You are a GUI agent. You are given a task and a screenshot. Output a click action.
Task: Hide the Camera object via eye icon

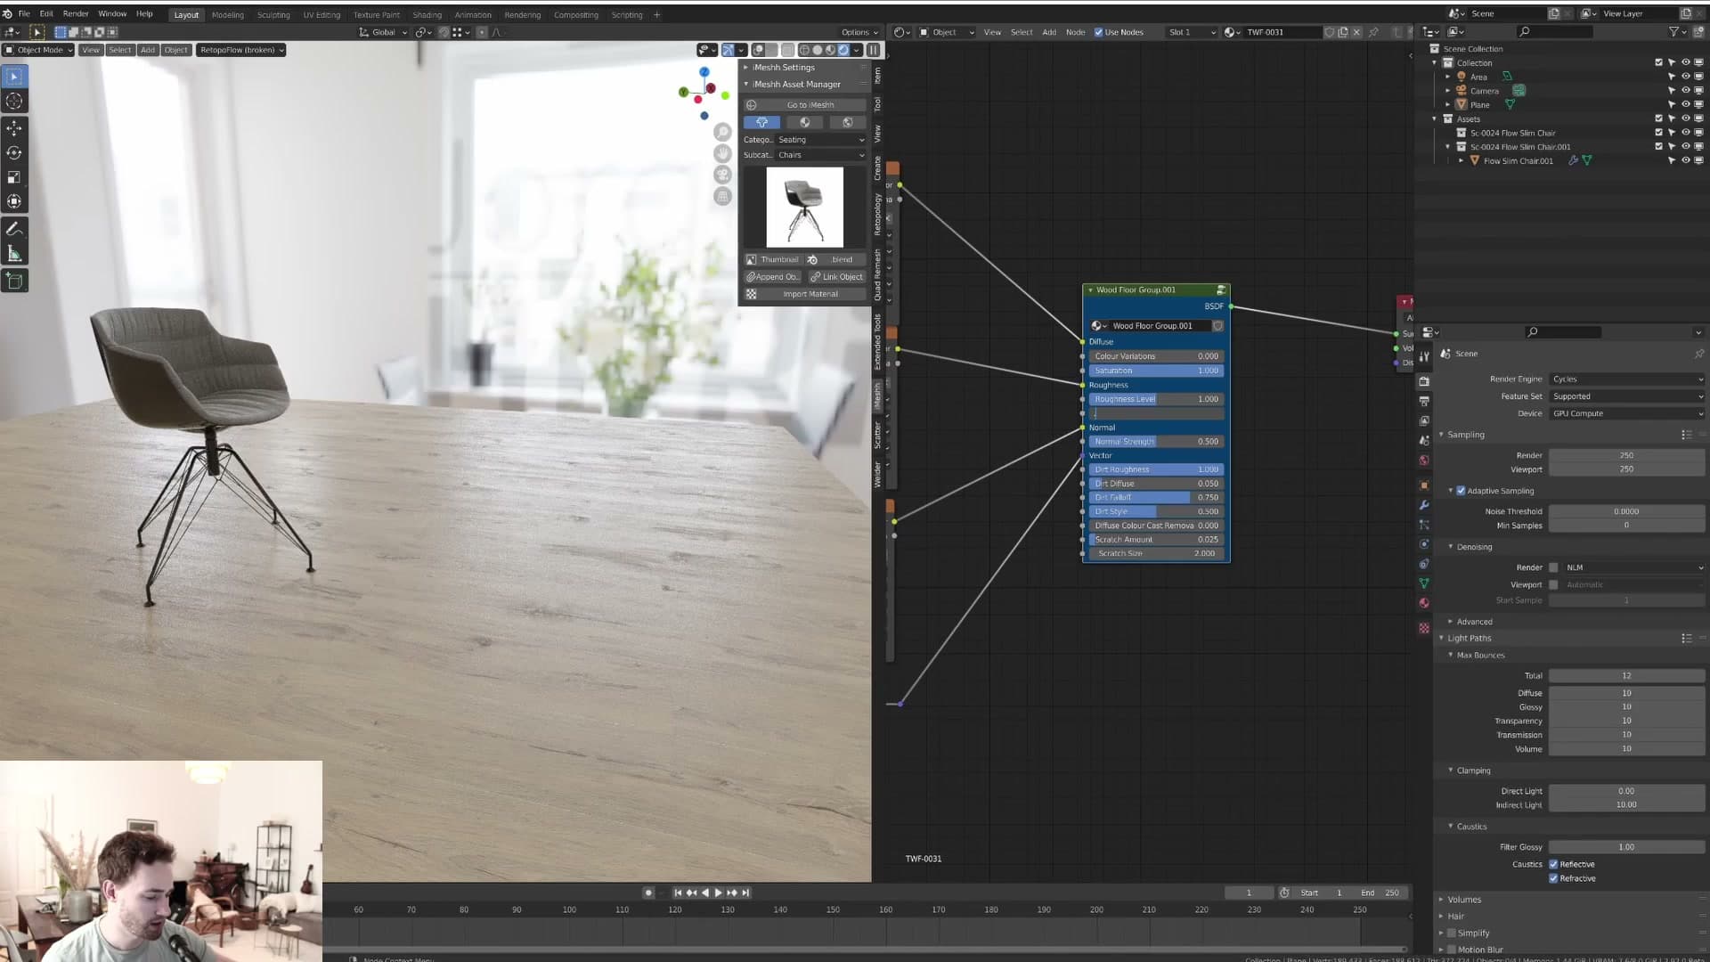click(x=1685, y=91)
